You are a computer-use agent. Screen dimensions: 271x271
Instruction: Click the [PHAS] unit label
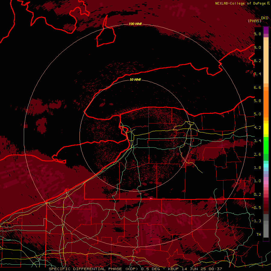tap(254, 21)
